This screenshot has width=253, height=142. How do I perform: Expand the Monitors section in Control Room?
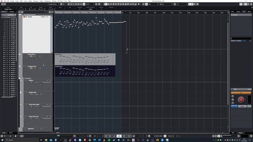tap(232, 15)
